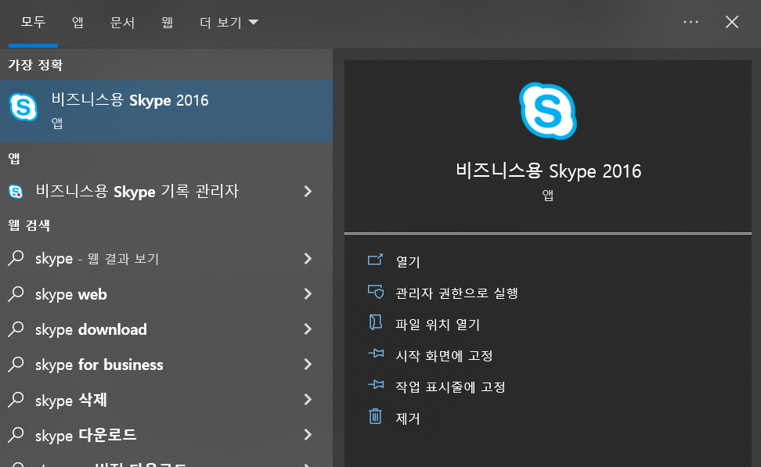The image size is (761, 467).
Task: Select the skype 다운로드 suggestion
Action: (x=166, y=435)
